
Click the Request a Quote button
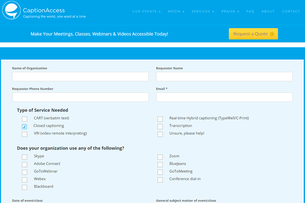(253, 34)
